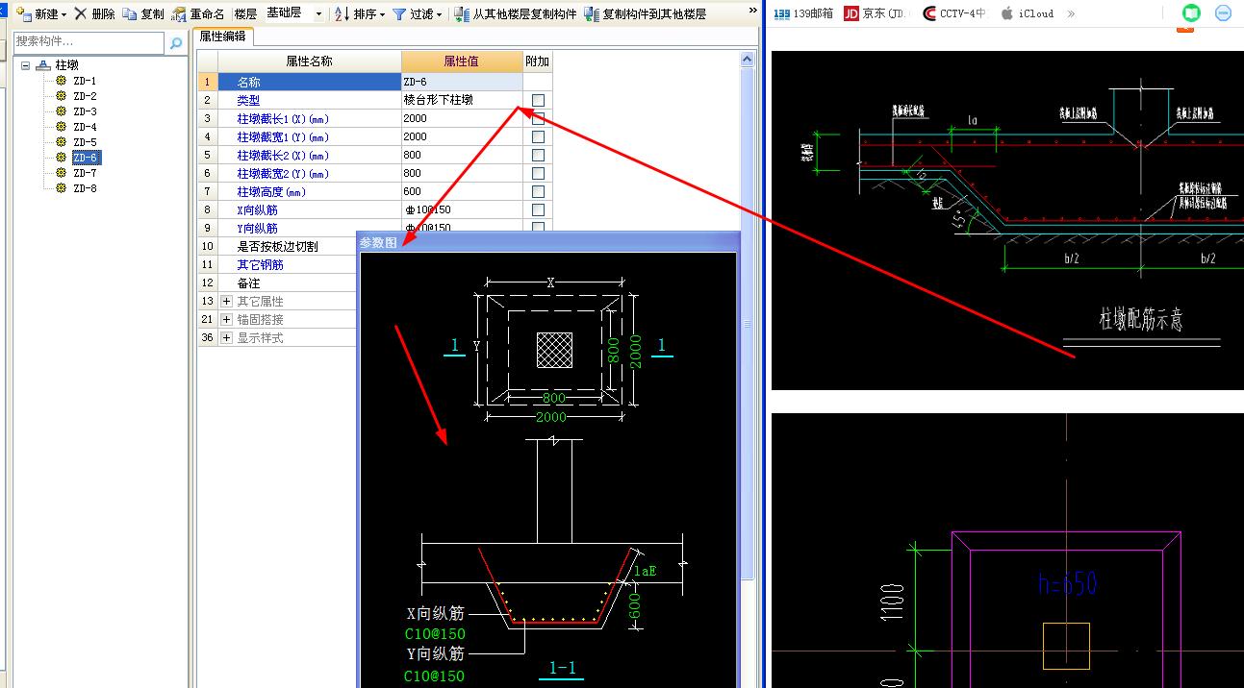This screenshot has width=1244, height=688.
Task: Select ZD-2 in component tree
Action: click(x=85, y=96)
